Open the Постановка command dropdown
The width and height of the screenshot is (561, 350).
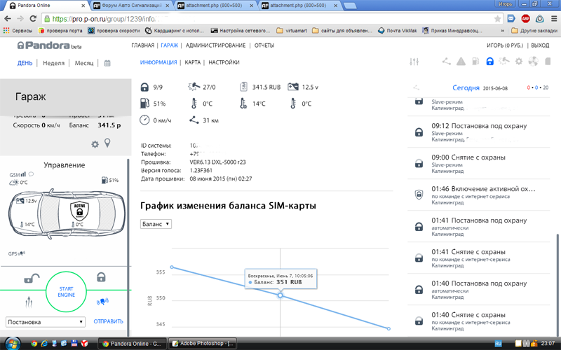pos(46,322)
